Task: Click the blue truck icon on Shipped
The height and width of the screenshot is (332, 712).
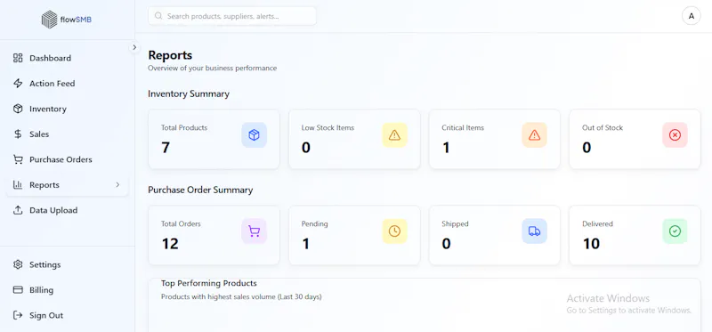Action: click(x=535, y=231)
